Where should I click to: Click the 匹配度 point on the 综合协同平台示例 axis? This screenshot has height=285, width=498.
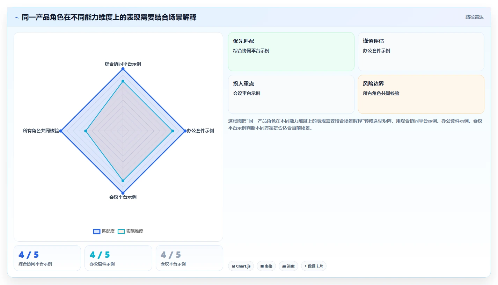[123, 69]
